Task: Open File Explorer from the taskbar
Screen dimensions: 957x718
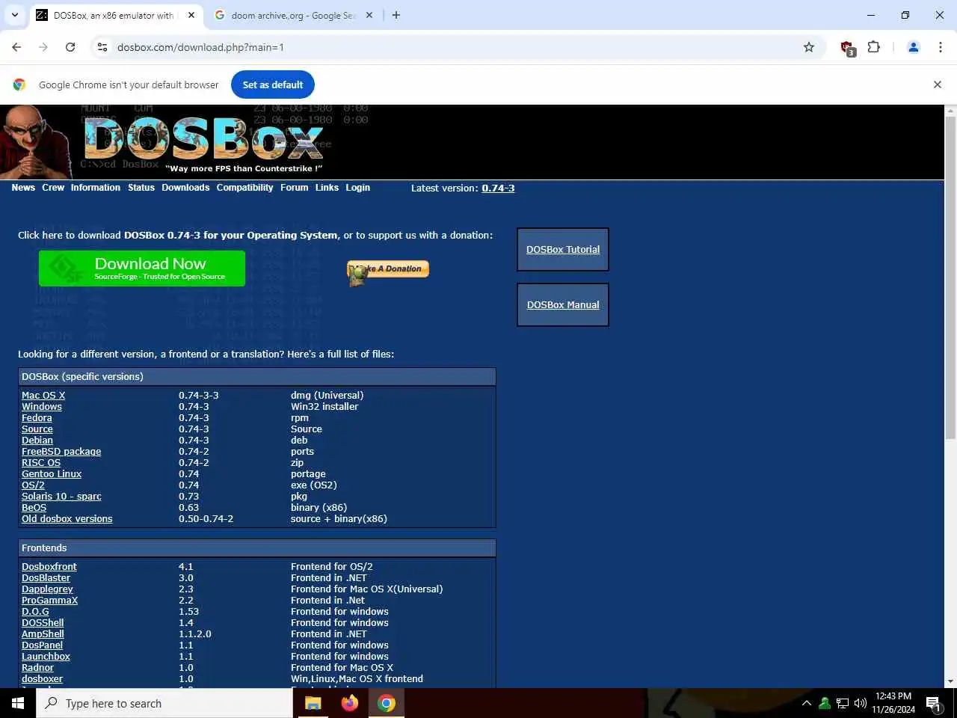Action: pos(313,703)
